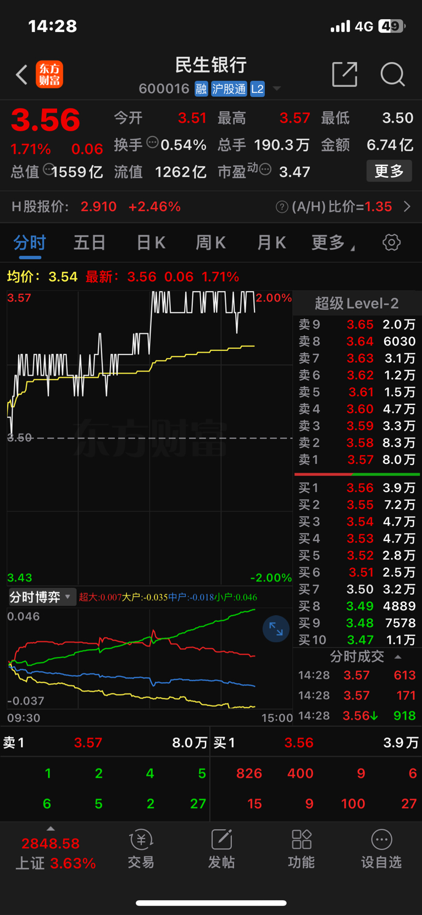Tap the 设自选 watchlist icon

381,850
